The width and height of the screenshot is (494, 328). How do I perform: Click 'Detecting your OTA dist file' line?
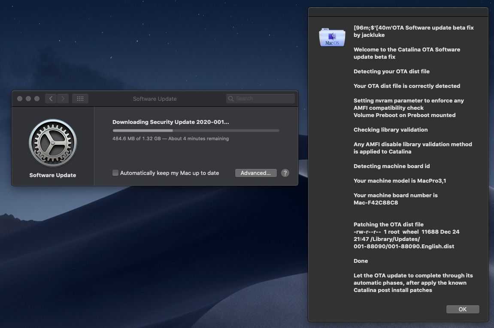[x=391, y=72]
